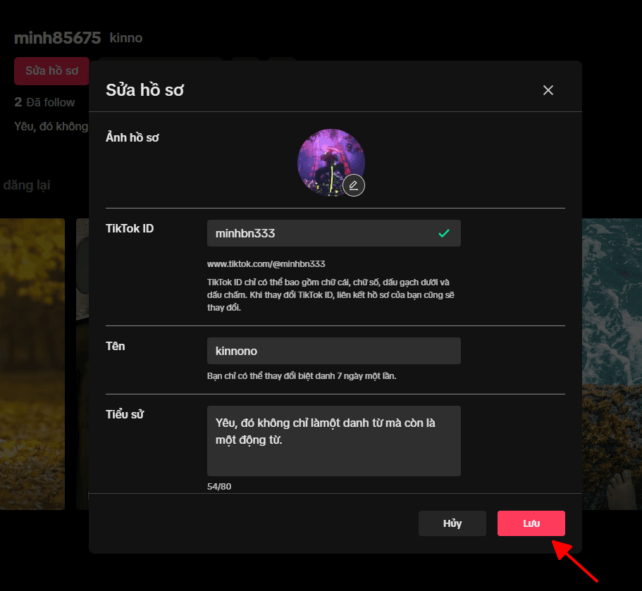Image resolution: width=642 pixels, height=591 pixels.
Task: Close the Sửa hồ sơ dialog
Action: (x=548, y=90)
